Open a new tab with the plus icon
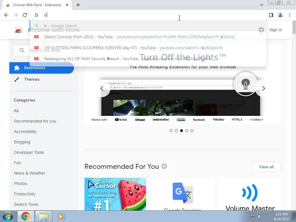Screen dimensions: 296x222 (78, 5)
